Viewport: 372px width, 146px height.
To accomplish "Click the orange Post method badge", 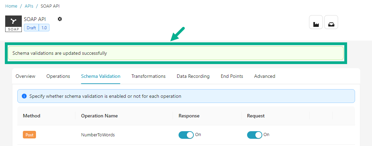I will (29, 135).
